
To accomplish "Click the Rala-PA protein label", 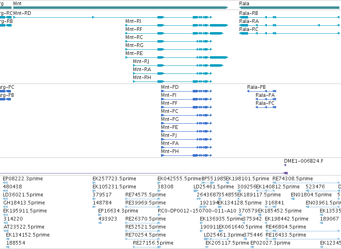I will 265,95.
